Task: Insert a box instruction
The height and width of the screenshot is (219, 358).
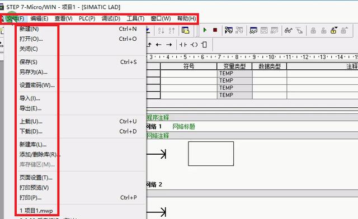Action: coord(205,45)
